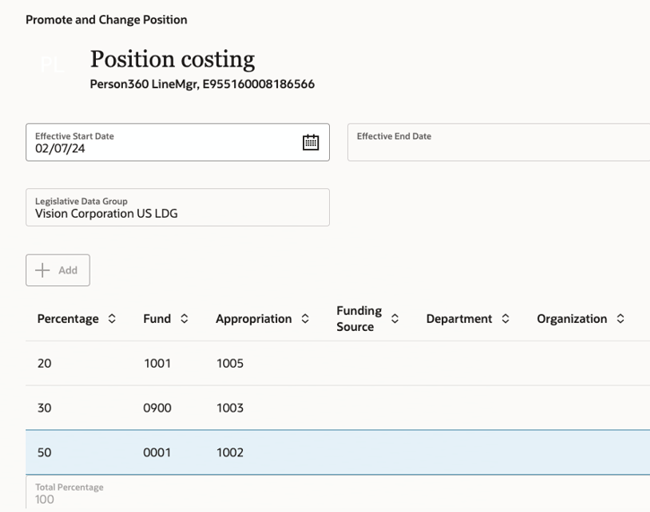Screen dimensions: 650x512
Task: Click the Effective End Date field
Action: coord(498,143)
